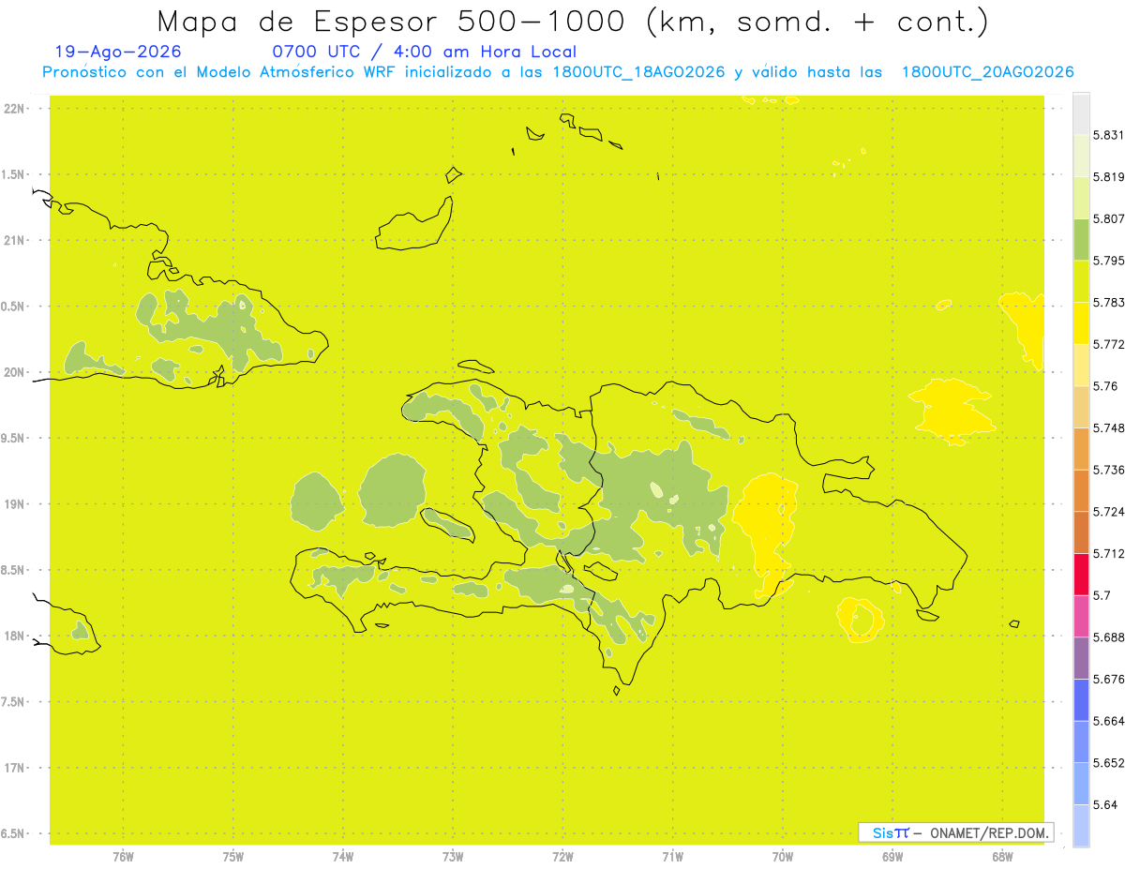
Task: Click the 1.5N latitude axis label
Action: coord(13,174)
